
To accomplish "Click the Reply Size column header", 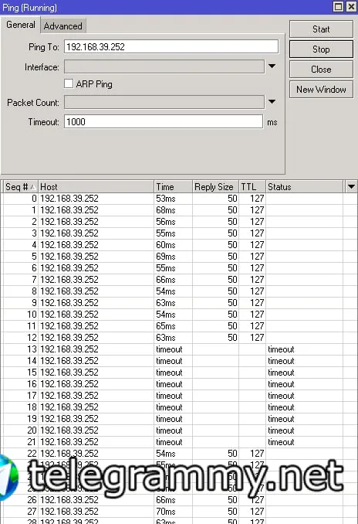I will pos(215,186).
